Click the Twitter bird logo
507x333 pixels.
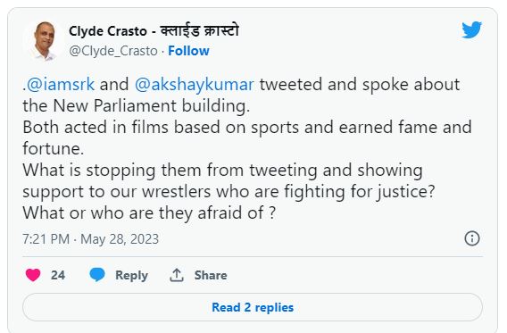pos(471,29)
